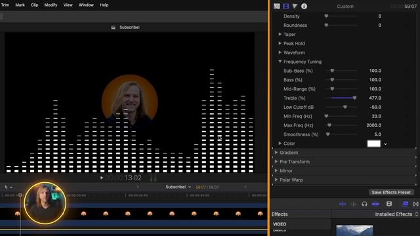The width and height of the screenshot is (420, 236).
Task: Expand the Polar Warp section
Action: [x=276, y=180]
